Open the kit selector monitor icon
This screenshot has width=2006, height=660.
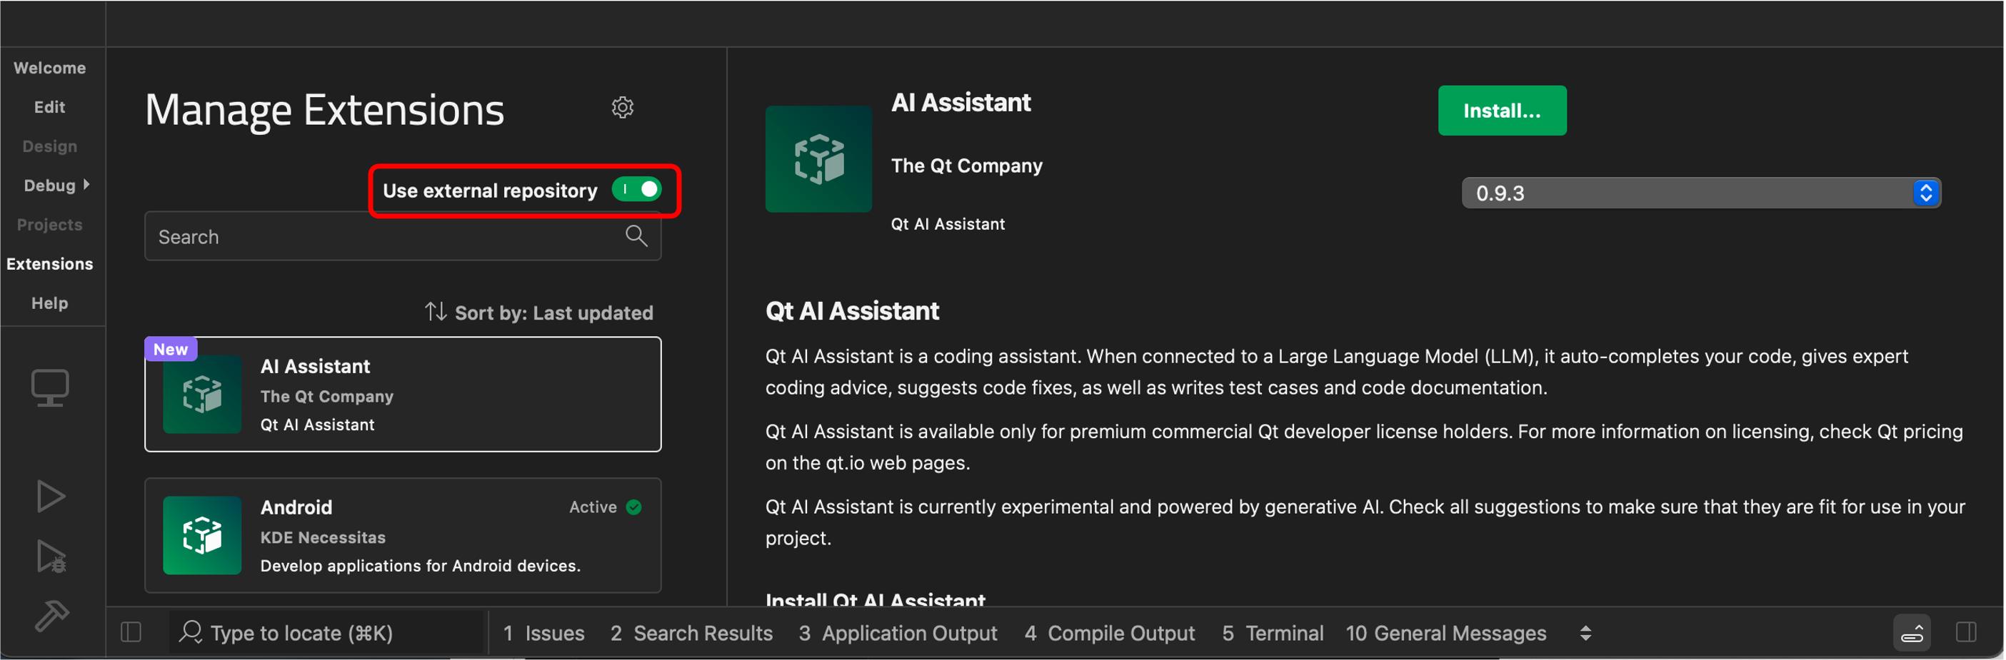pos(50,387)
